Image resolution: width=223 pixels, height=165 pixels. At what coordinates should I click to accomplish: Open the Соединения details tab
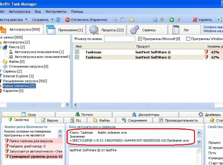pyautogui.click(x=134, y=120)
